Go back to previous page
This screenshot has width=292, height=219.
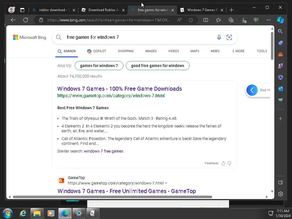pyautogui.click(x=13, y=20)
